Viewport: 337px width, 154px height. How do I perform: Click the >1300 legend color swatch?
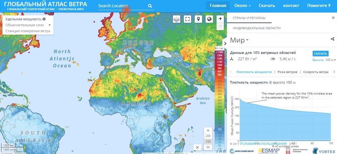219,52
